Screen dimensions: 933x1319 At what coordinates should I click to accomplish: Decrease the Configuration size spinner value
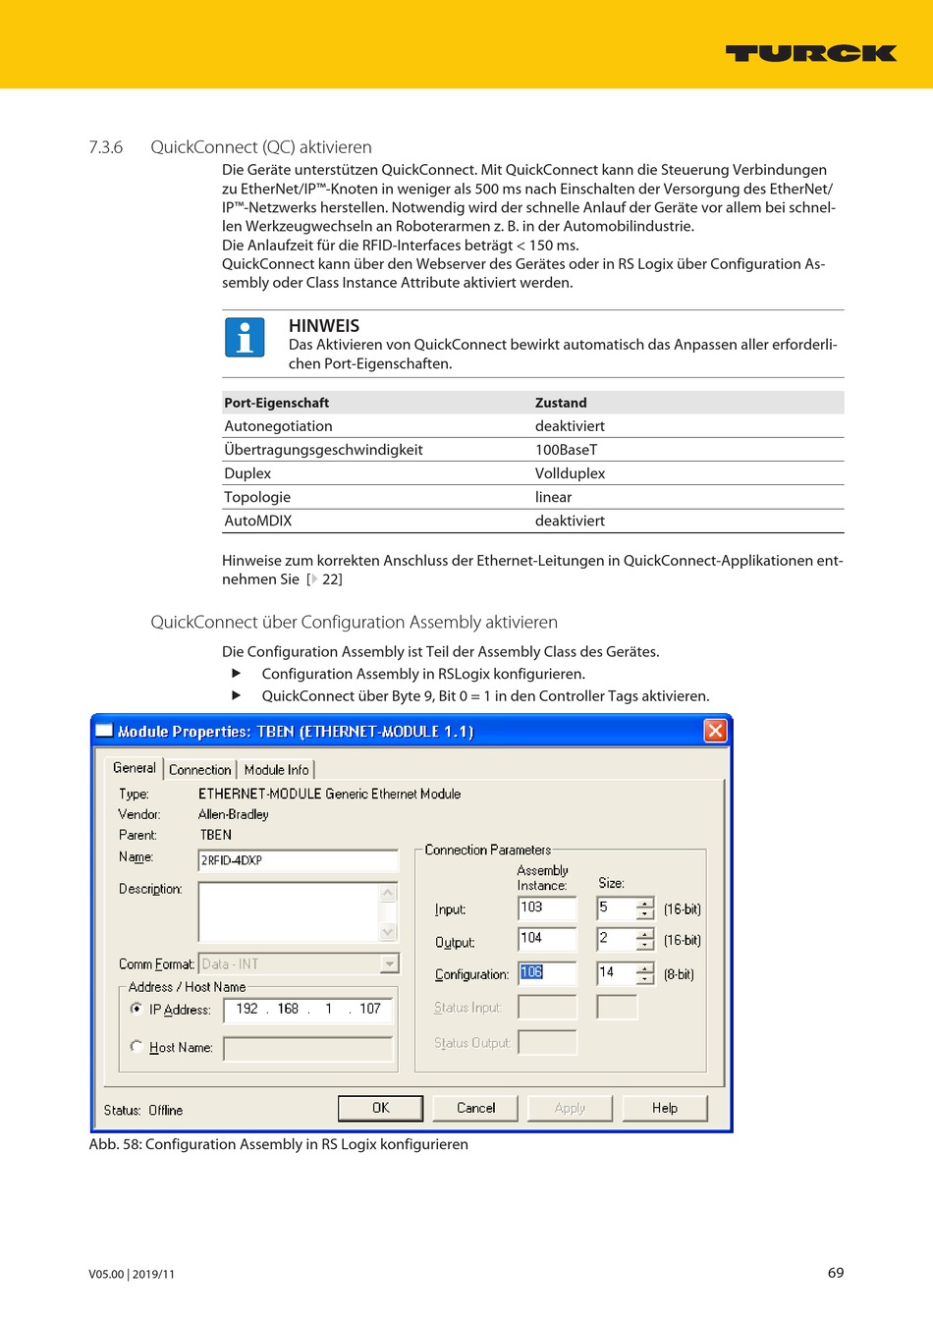point(644,979)
